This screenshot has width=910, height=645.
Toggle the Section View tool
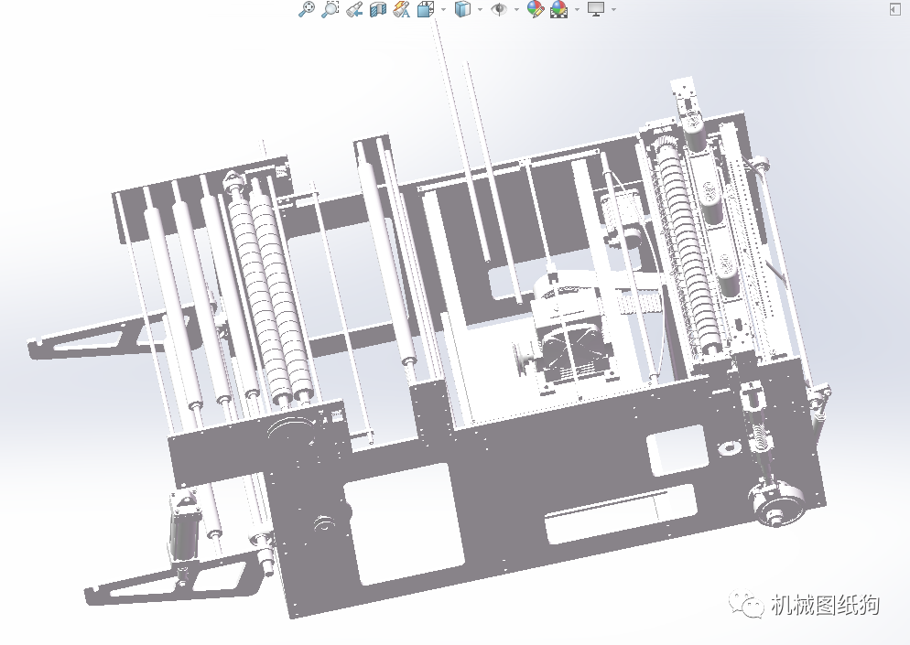pyautogui.click(x=378, y=9)
